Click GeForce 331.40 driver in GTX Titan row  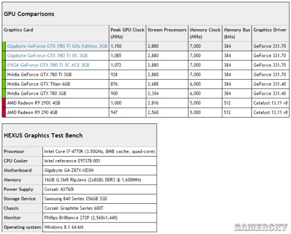pyautogui.click(x=269, y=84)
